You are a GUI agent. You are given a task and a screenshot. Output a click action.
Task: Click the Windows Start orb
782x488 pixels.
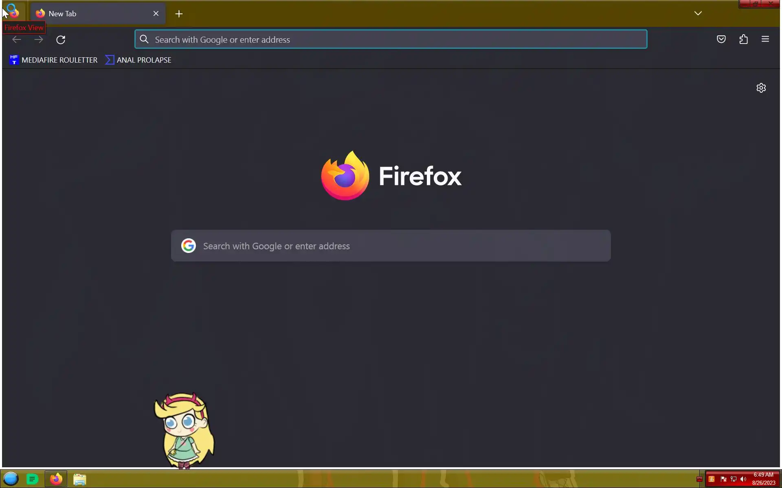point(11,479)
